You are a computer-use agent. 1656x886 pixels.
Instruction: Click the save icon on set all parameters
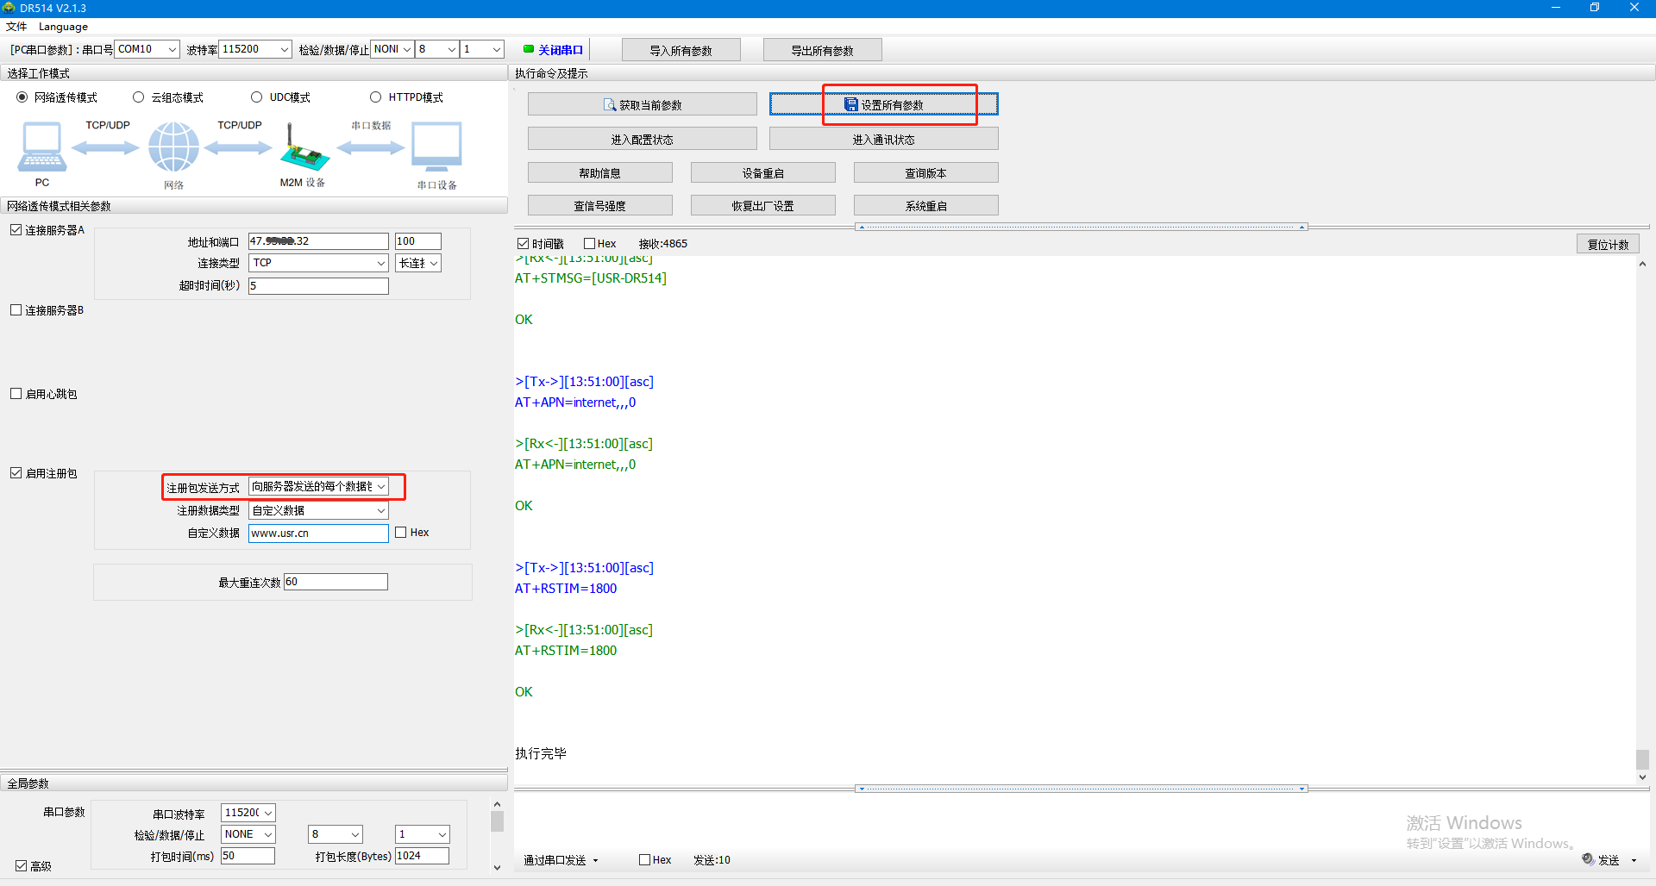(850, 104)
